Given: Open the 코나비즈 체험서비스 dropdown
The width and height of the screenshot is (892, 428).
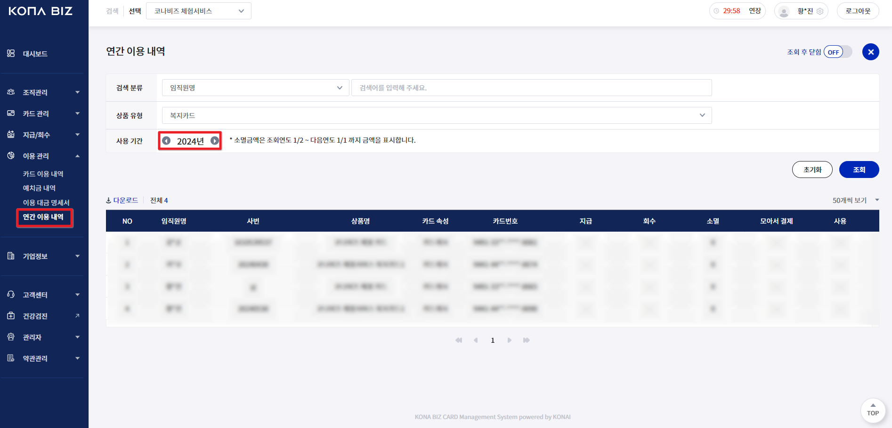Looking at the screenshot, I should point(199,11).
